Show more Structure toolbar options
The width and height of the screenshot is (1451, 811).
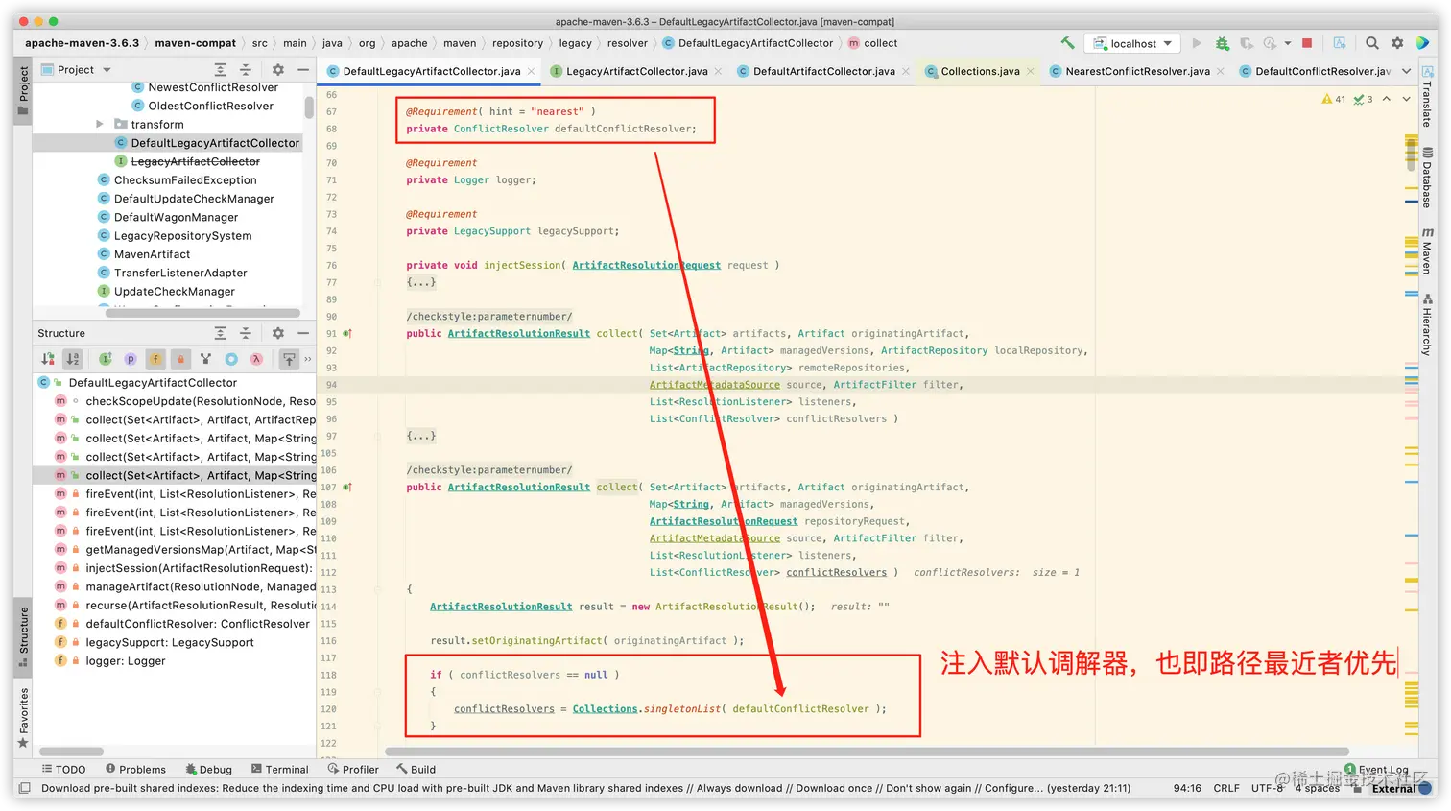308,359
